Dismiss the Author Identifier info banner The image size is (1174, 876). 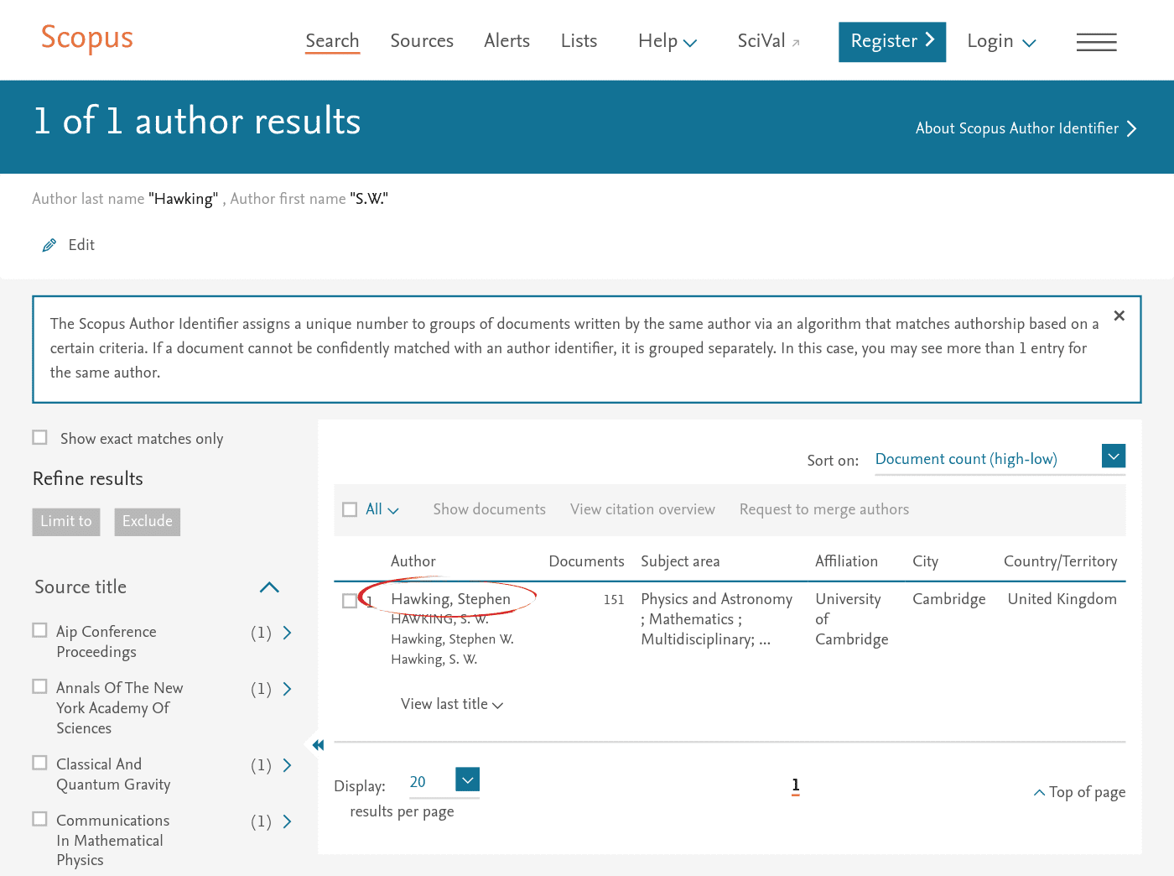tap(1119, 315)
